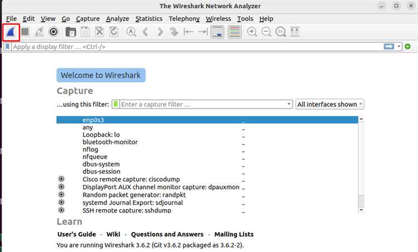Open settings gear for dpauxmon interface
The height and width of the screenshot is (252, 418).
tap(61, 186)
